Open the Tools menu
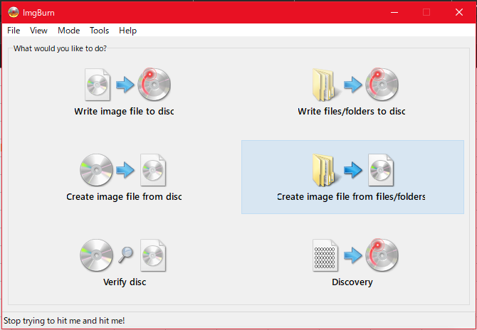 click(x=99, y=31)
